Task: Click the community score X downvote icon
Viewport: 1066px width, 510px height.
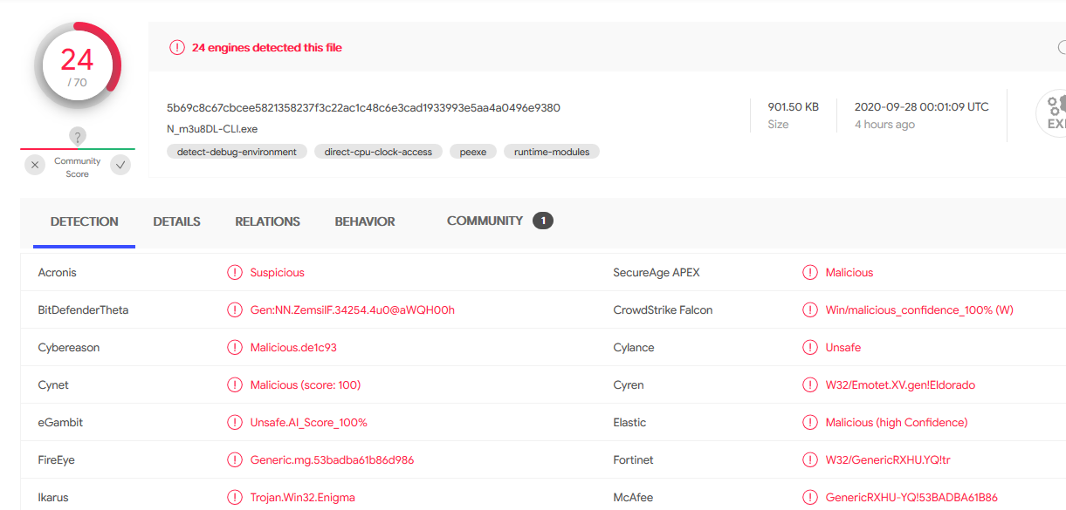Action: click(x=35, y=165)
